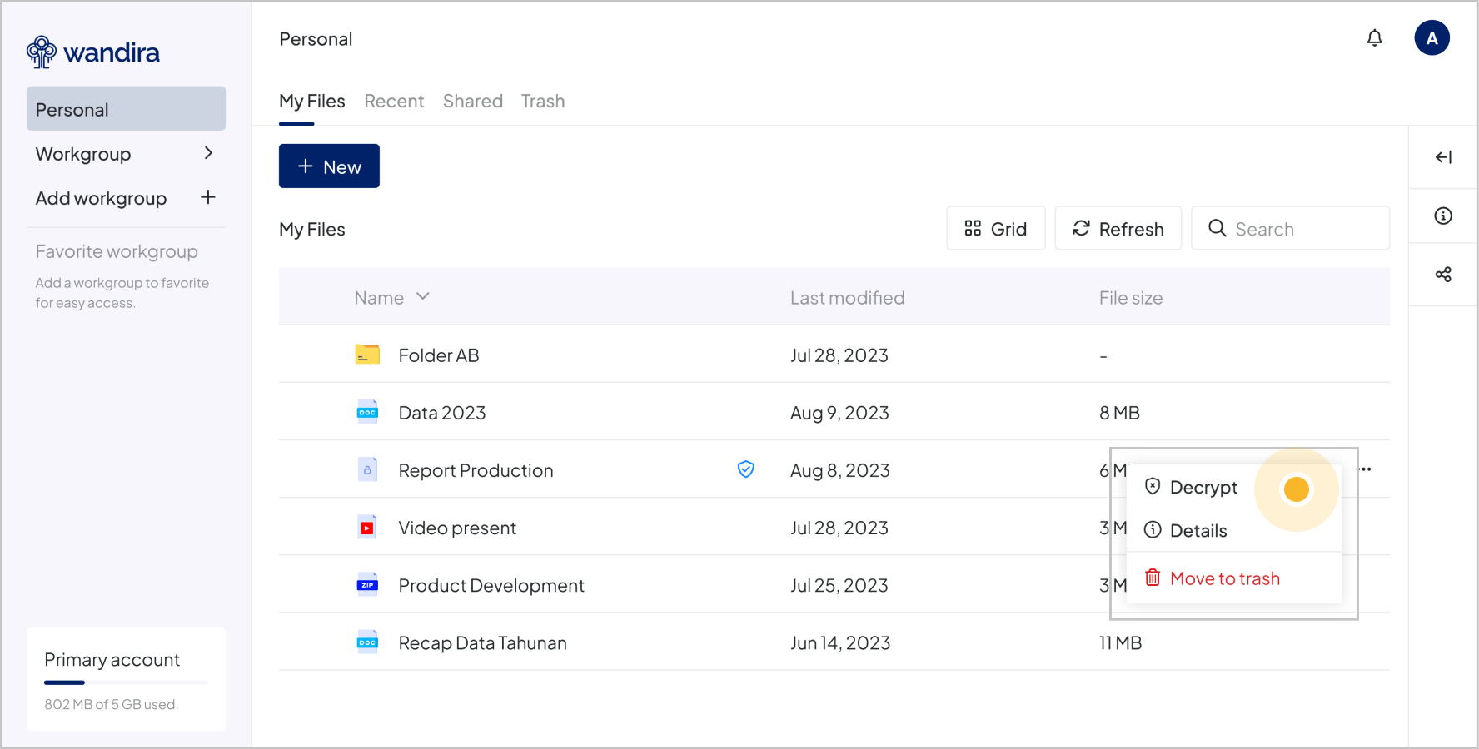The width and height of the screenshot is (1479, 749).
Task: Click the share icon in right sidebar
Action: 1443,275
